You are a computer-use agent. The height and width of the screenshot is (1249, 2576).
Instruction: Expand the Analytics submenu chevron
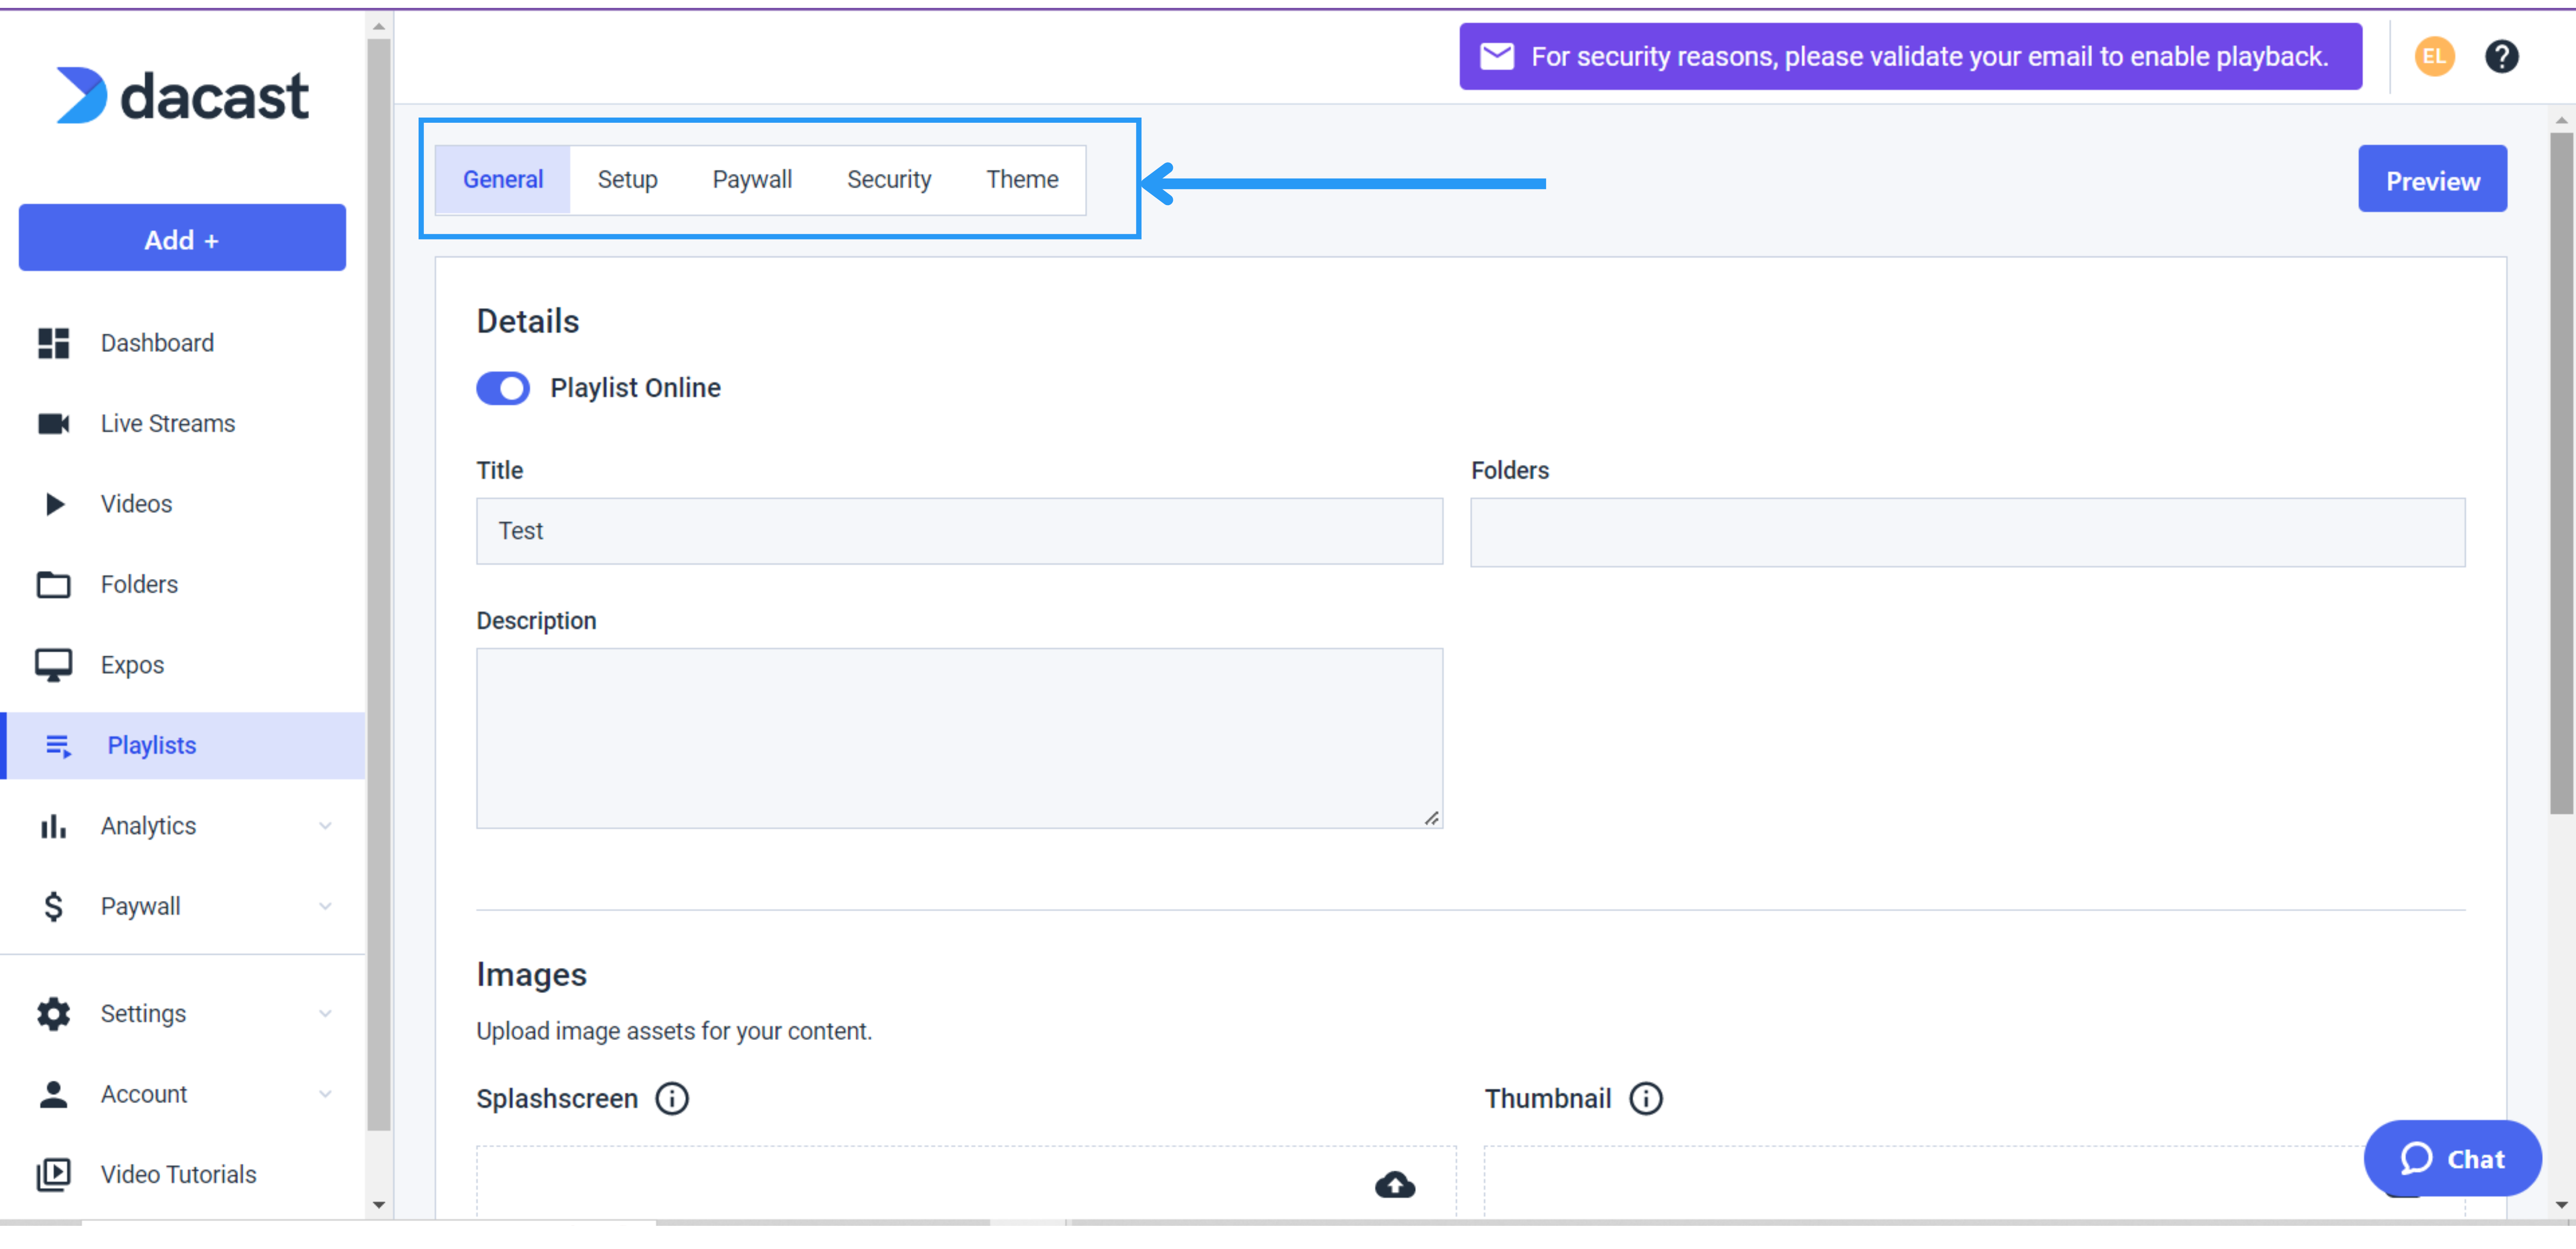pyautogui.click(x=325, y=826)
